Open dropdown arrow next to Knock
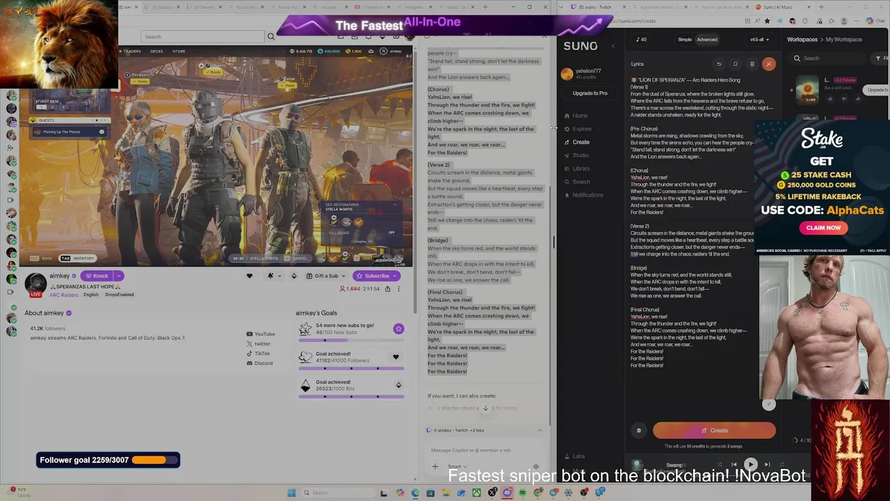Screen dimensions: 890x501 [x=119, y=276]
